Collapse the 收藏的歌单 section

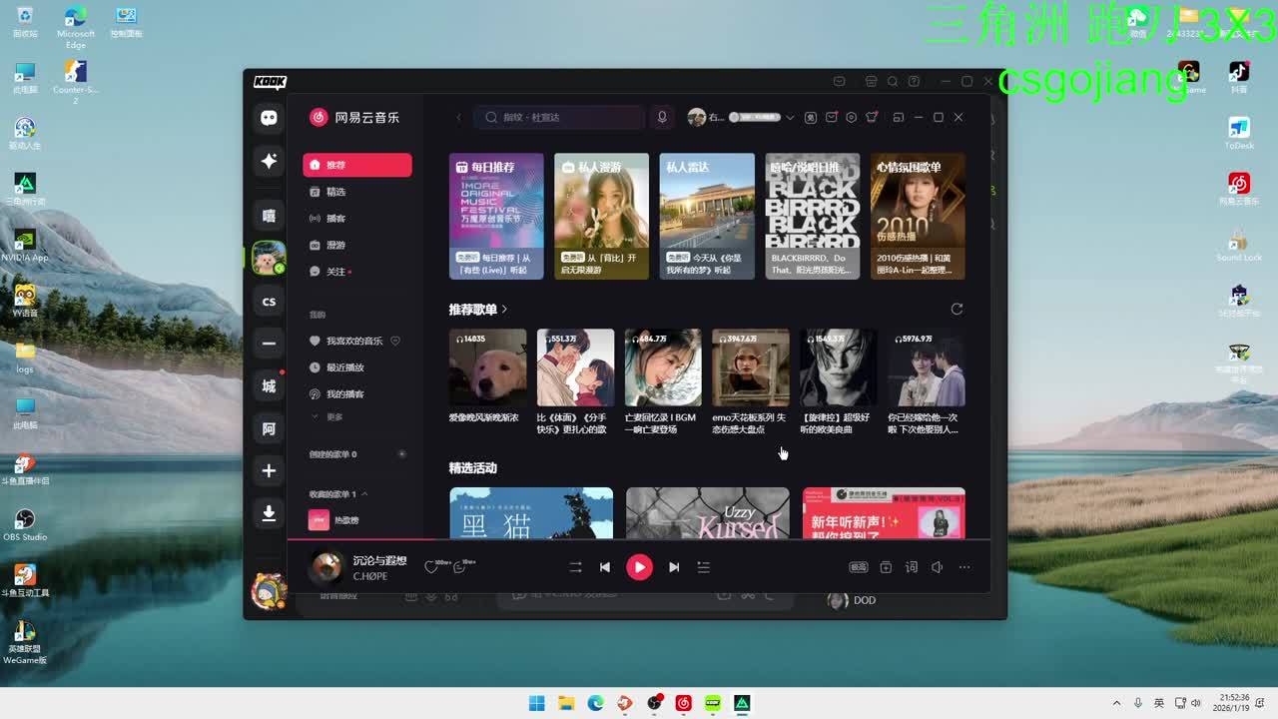(x=364, y=494)
